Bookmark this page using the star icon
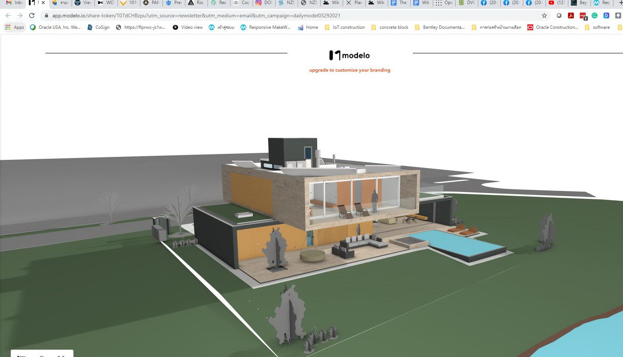Image resolution: width=623 pixels, height=357 pixels. [x=544, y=16]
